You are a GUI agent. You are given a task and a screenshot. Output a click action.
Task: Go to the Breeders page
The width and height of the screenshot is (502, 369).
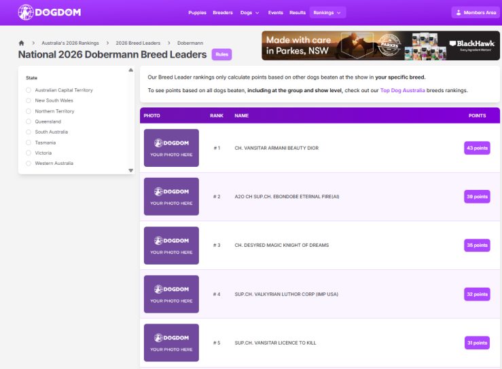pos(222,12)
